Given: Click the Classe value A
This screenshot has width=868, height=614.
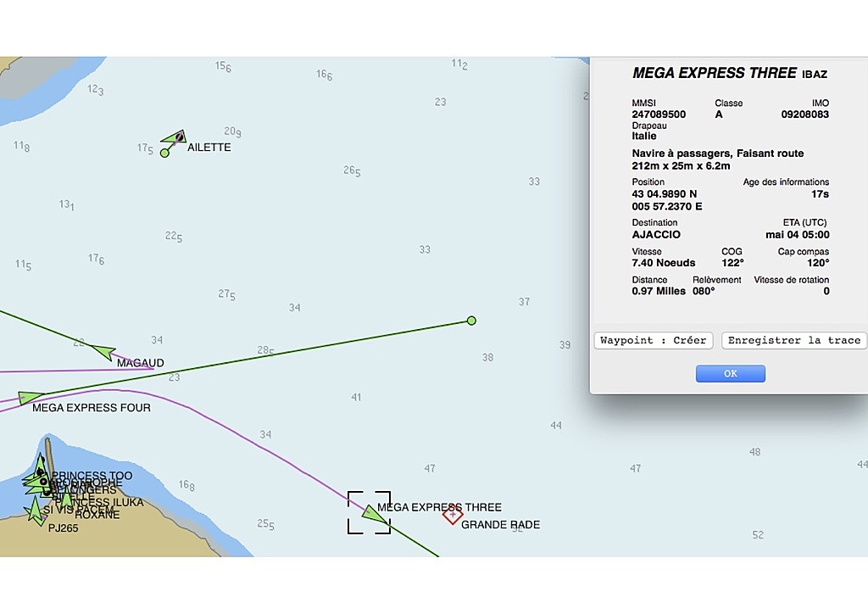Looking at the screenshot, I should 719,114.
